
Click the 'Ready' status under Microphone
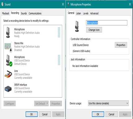17,36
